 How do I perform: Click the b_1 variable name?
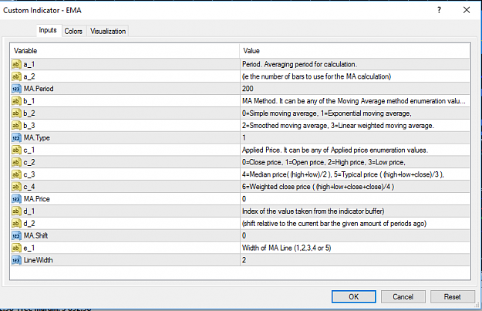tap(29, 101)
